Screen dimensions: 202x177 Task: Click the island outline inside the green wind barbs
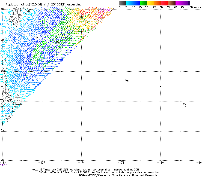pyautogui.click(x=57, y=43)
